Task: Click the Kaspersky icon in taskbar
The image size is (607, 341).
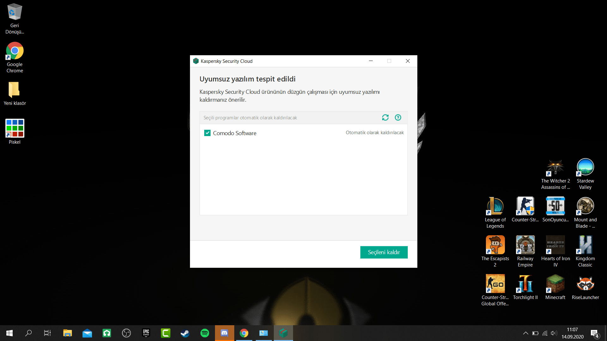Action: pos(283,333)
